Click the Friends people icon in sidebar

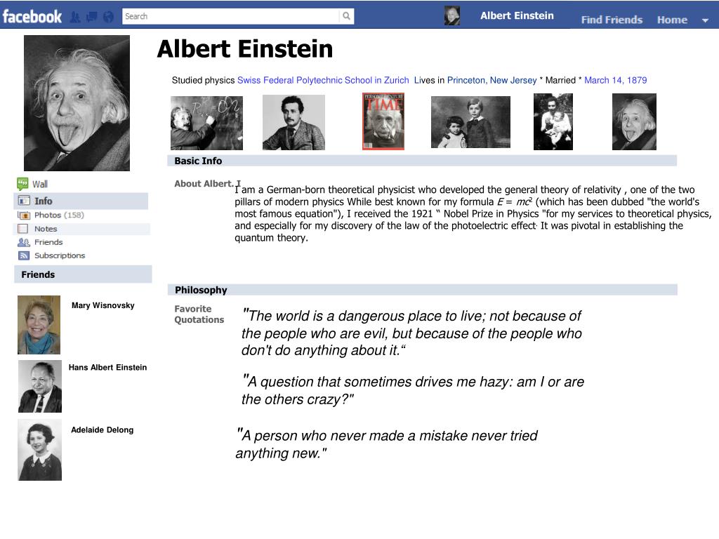click(23, 242)
